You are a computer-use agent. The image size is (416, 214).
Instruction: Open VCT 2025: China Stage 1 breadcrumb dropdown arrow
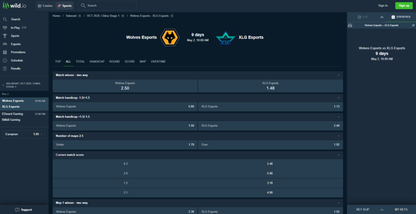[122, 16]
